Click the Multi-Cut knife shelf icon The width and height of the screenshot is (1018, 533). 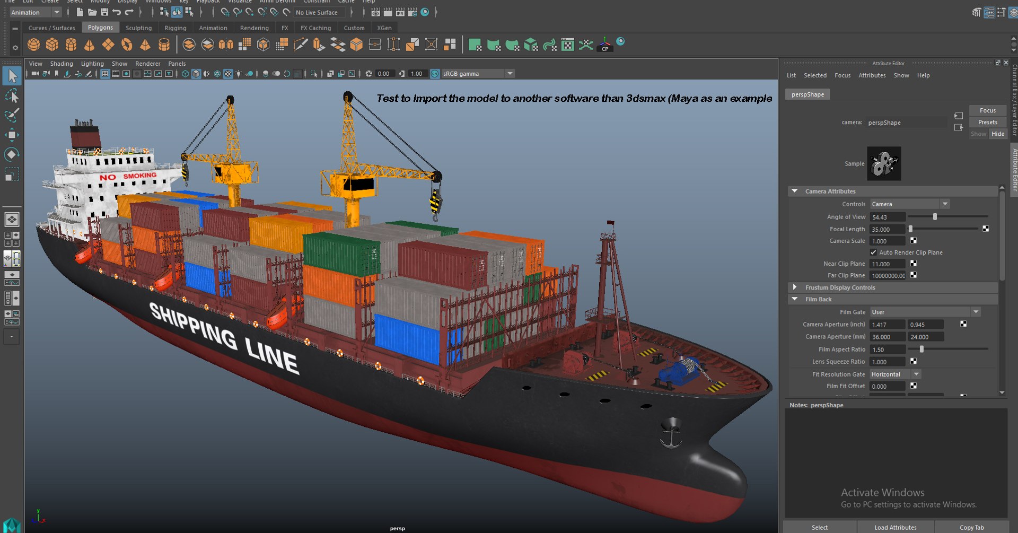tap(300, 45)
